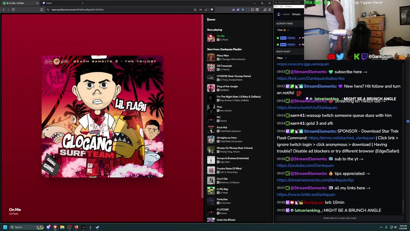
Task: Open Lil Flash artist under On Me title
Action: point(13,214)
